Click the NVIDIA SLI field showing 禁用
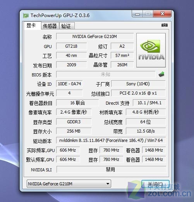194x202 pixels. coord(112,169)
